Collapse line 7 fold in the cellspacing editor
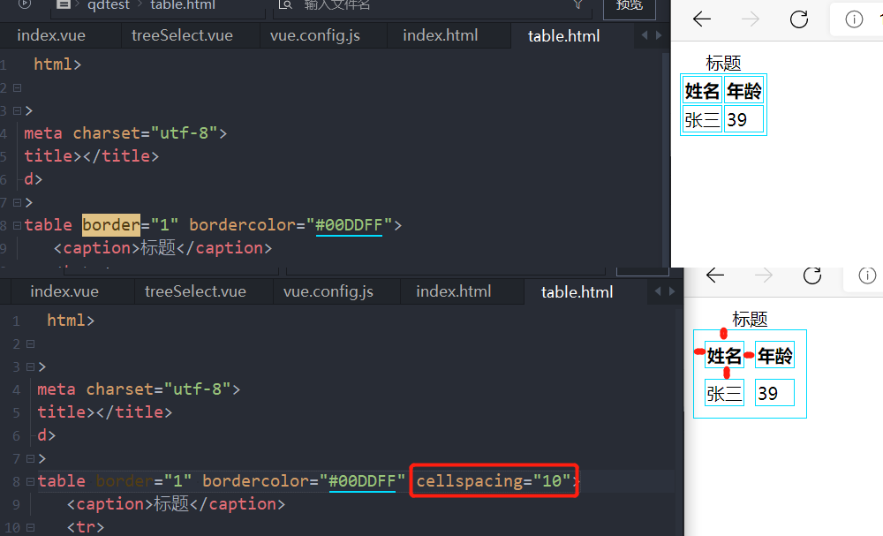Image resolution: width=883 pixels, height=536 pixels. pyautogui.click(x=30, y=458)
